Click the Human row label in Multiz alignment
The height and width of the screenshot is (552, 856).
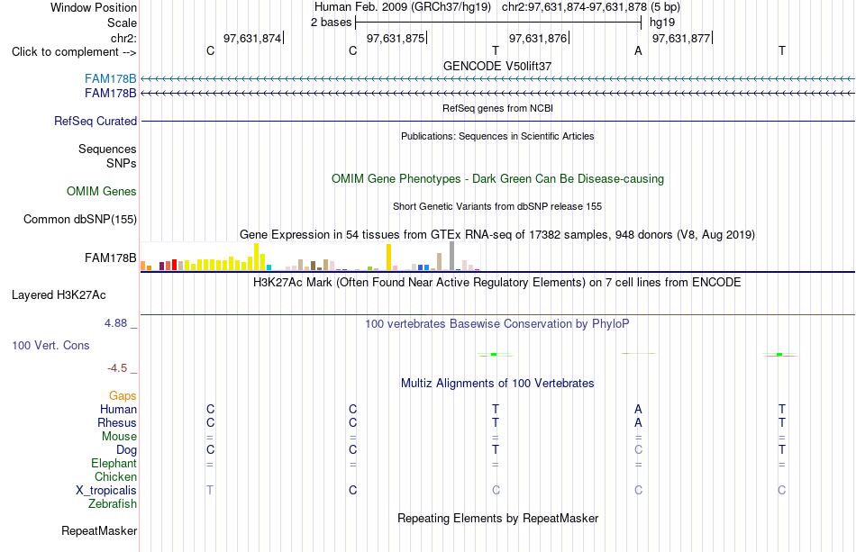[118, 409]
